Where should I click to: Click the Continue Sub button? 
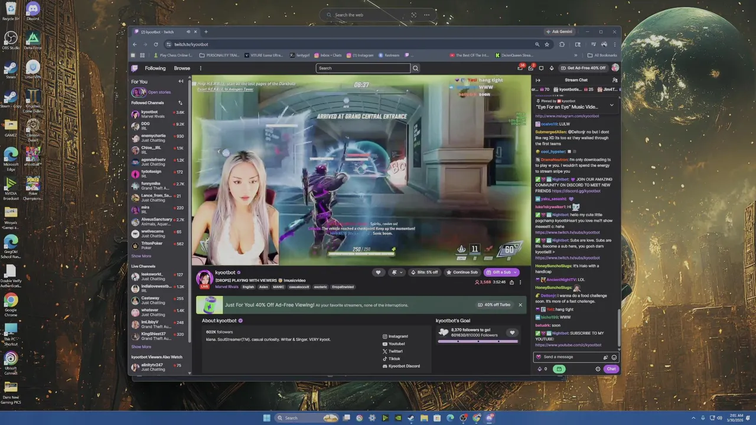click(x=462, y=272)
